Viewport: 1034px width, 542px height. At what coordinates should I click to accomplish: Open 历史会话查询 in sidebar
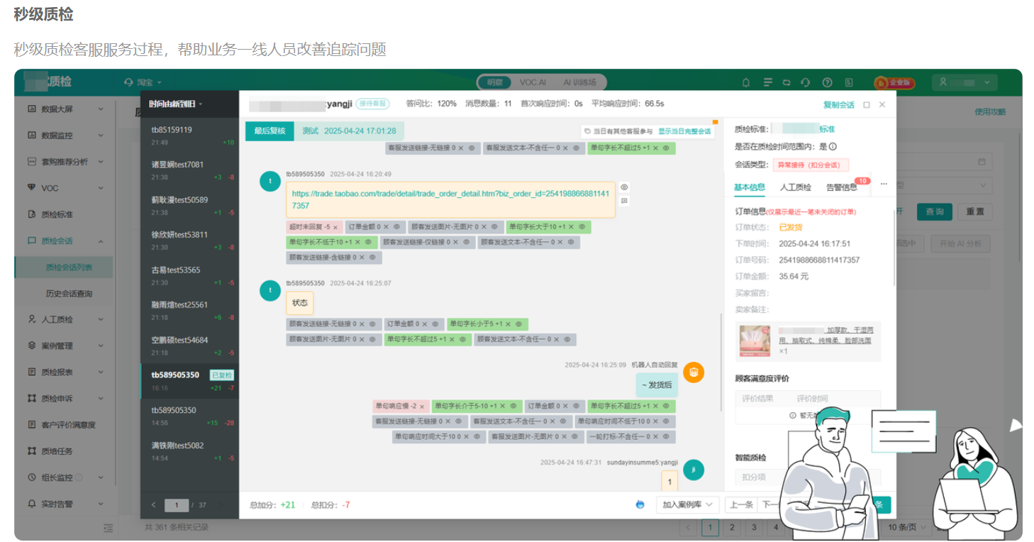[x=69, y=293]
